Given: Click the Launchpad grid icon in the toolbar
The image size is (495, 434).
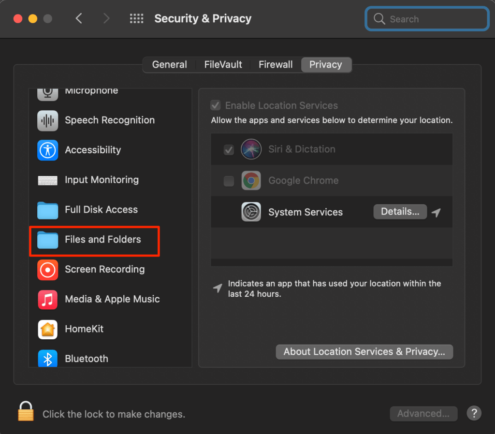Looking at the screenshot, I should (x=136, y=18).
